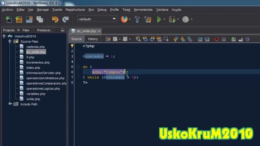Switch to the Files tab
Viewport: 260px width, 146px height.
26,30
